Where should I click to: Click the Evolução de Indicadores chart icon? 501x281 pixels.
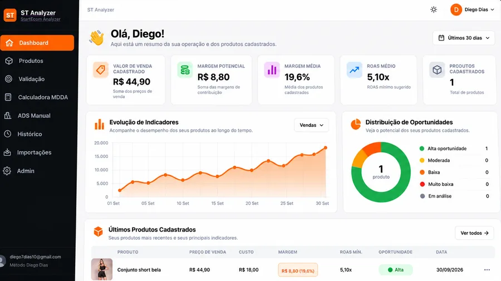(100, 124)
